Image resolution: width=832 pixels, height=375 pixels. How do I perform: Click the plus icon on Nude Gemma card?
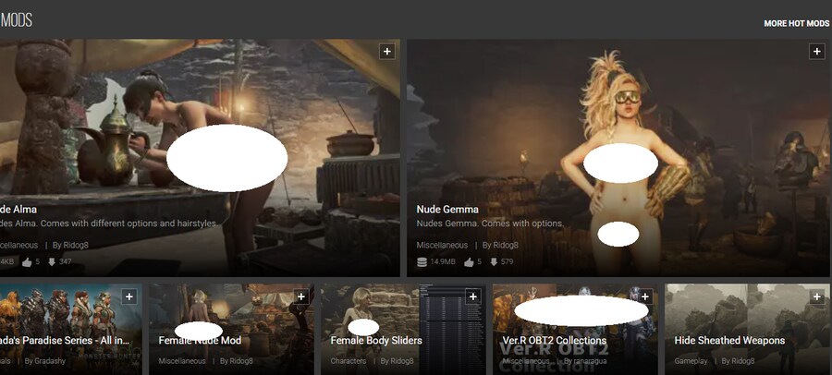click(x=816, y=52)
